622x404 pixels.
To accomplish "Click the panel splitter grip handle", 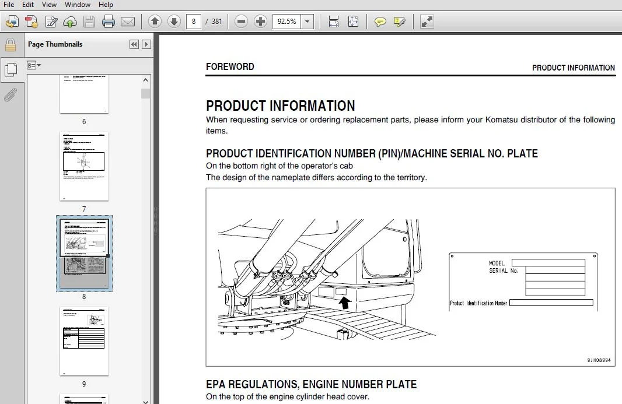I will click(x=155, y=220).
